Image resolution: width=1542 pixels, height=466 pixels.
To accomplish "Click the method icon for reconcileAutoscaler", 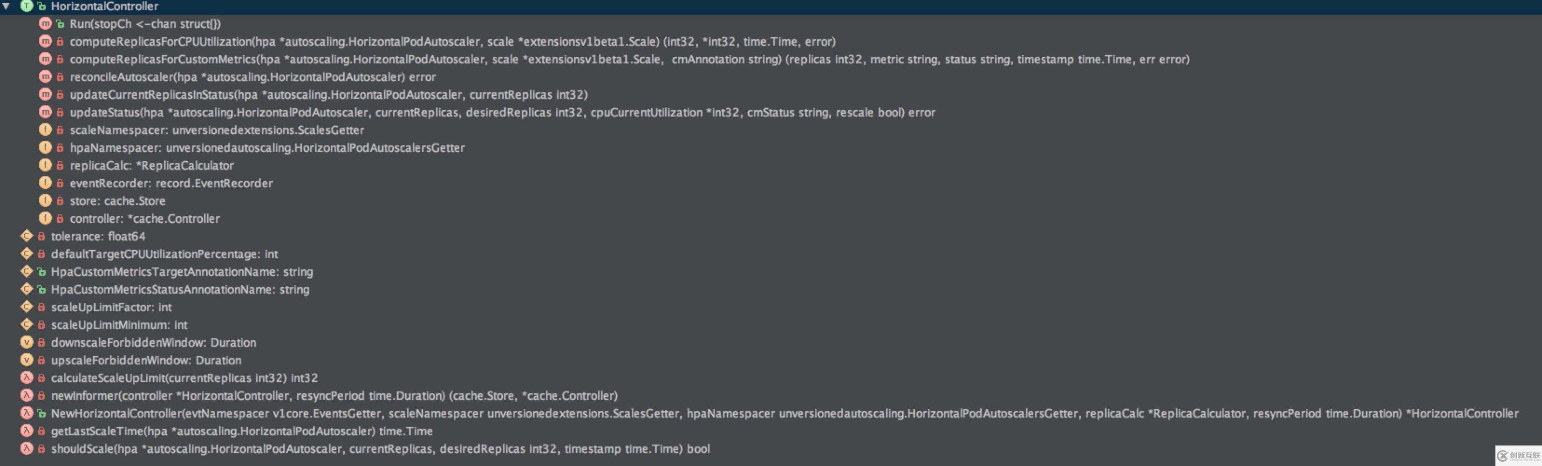I will pos(46,77).
